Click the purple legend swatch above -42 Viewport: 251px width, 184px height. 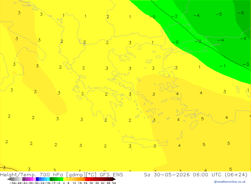[24, 179]
